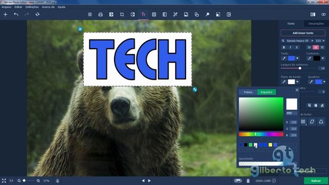
Task: Toggle the eye preview original icon
Action: (x=323, y=14)
